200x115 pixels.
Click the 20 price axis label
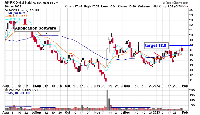[191, 35]
